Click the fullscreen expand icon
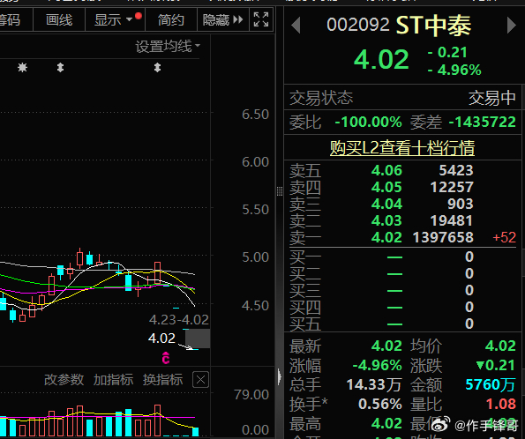 pyautogui.click(x=261, y=19)
